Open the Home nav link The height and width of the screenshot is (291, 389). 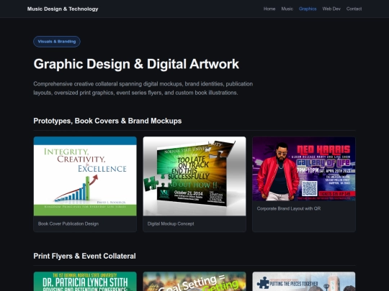click(269, 9)
